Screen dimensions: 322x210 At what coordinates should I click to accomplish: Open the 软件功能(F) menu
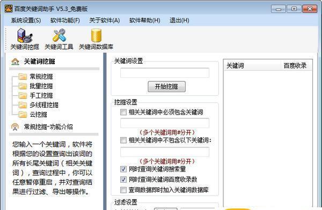pyautogui.click(x=65, y=20)
